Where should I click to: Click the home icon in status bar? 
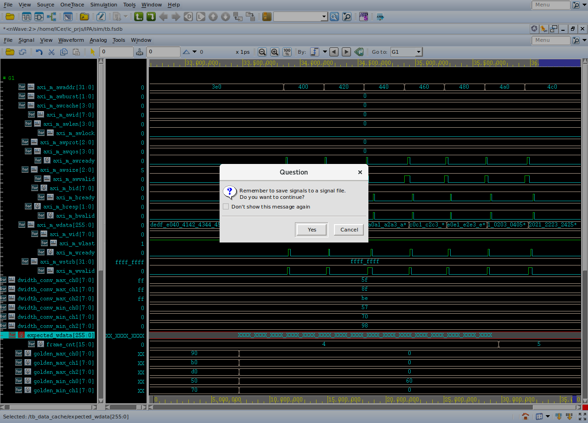(526, 417)
